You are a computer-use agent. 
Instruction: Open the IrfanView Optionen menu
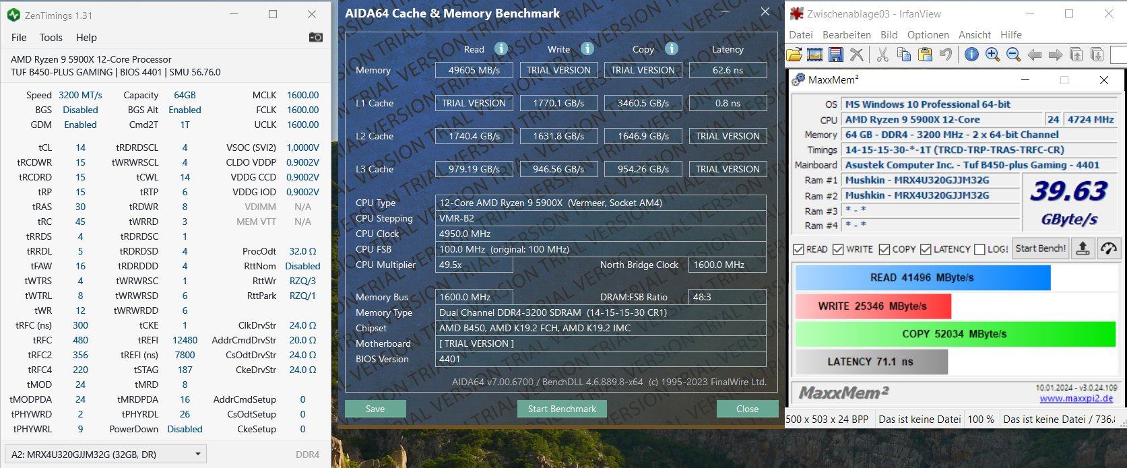click(928, 35)
